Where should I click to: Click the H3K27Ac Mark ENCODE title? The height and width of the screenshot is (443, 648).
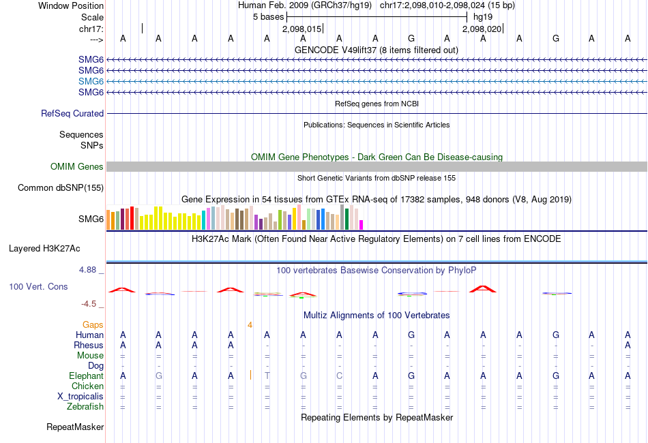point(377,239)
